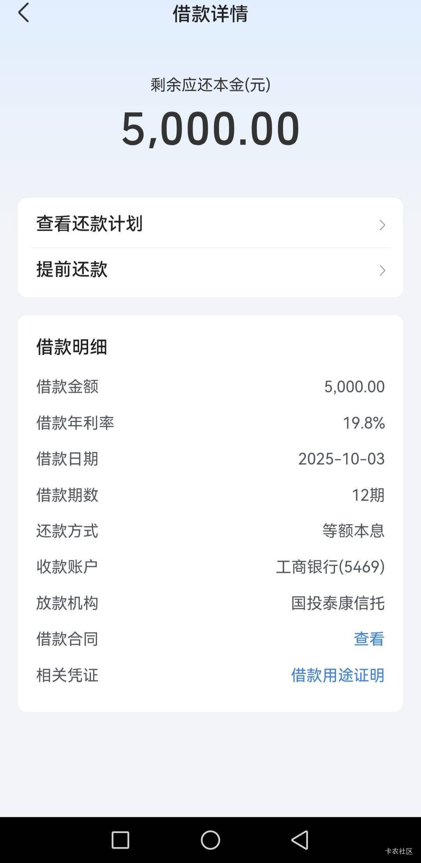Tap the 借款详情 page title
This screenshot has width=421, height=863.
point(210,14)
